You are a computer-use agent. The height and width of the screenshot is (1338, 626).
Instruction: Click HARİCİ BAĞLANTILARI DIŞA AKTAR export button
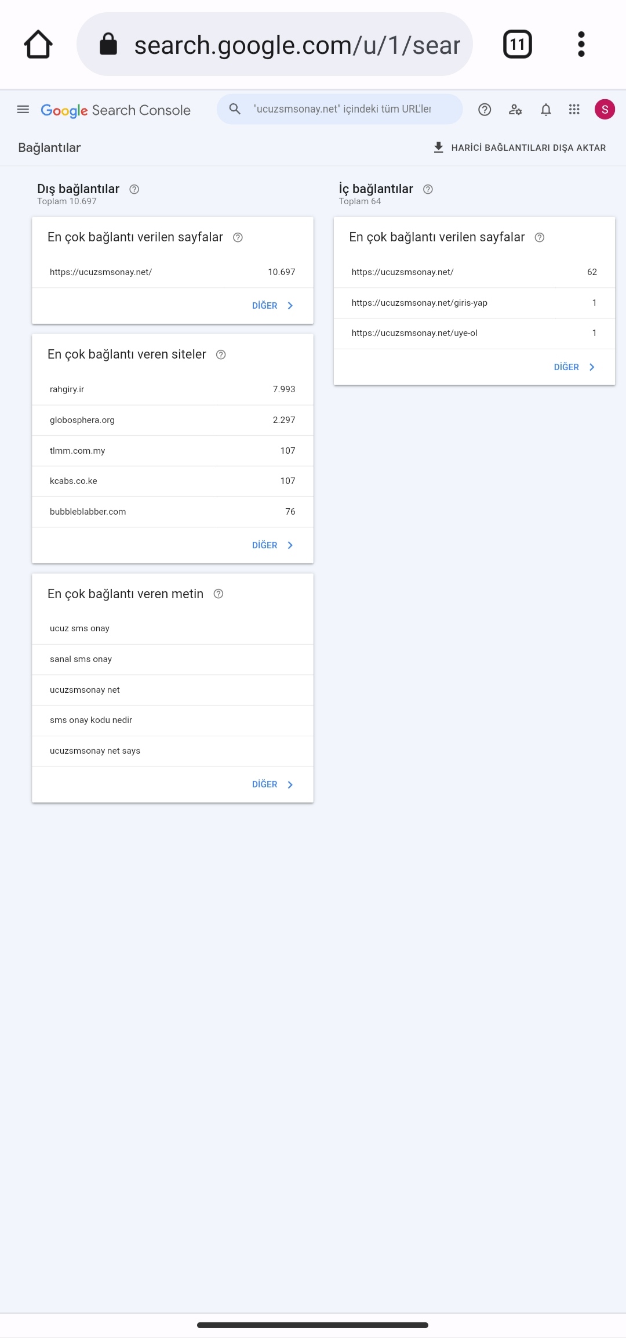pyautogui.click(x=519, y=147)
